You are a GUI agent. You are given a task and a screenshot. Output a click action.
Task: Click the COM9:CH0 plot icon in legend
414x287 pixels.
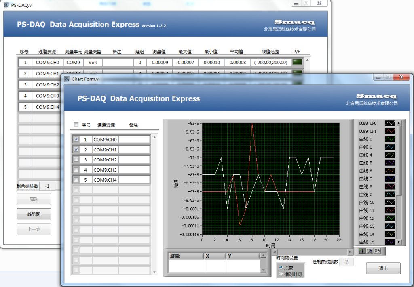tap(390, 124)
